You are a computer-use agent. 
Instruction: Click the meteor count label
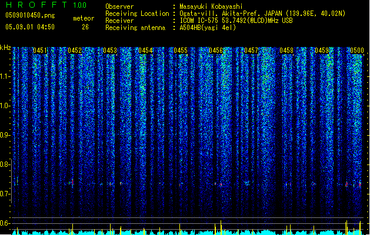click(84, 18)
